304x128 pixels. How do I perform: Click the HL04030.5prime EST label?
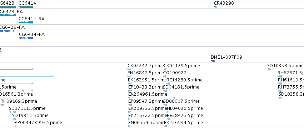click(185, 108)
